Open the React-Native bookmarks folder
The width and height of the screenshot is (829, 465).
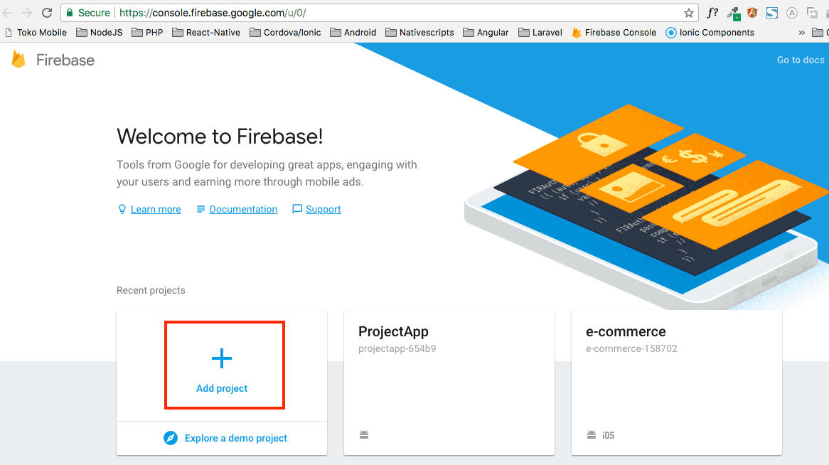point(206,32)
